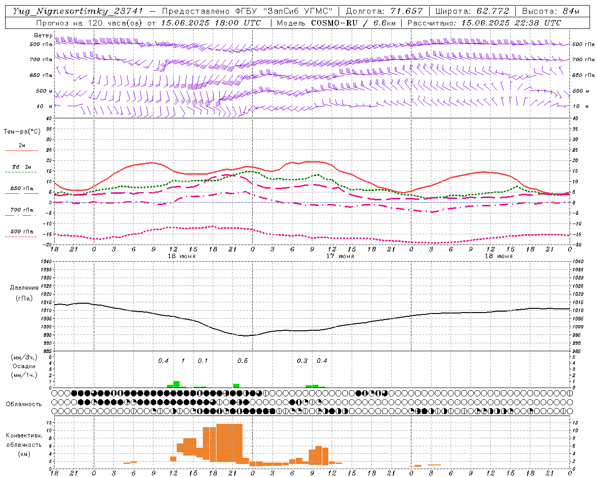Click the '(мм/3ч.)' precipitation unit label
This screenshot has width=597, height=477.
(x=24, y=357)
